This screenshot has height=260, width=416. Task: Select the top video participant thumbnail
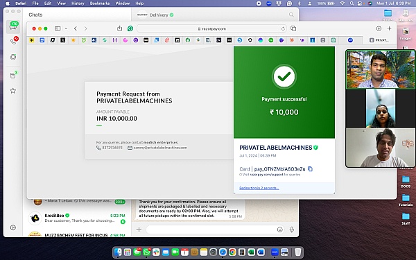click(381, 69)
